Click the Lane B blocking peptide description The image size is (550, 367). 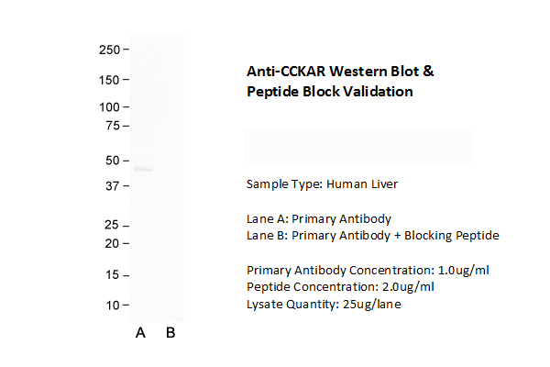coord(372,236)
